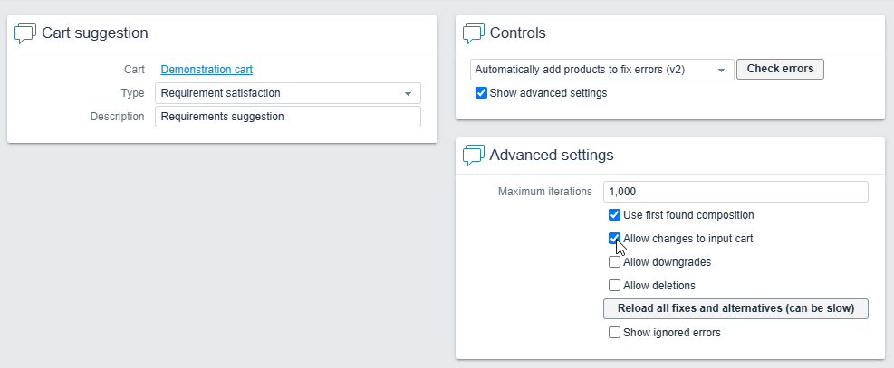Viewport: 894px width, 368px height.
Task: Click the Advanced settings heading text
Action: [551, 156]
